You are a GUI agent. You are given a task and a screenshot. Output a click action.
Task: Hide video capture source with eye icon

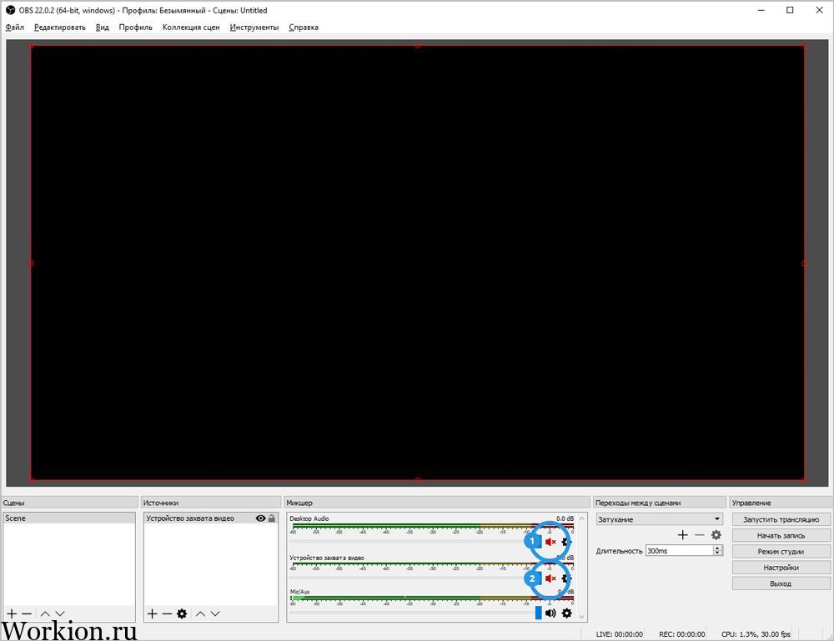pos(260,518)
